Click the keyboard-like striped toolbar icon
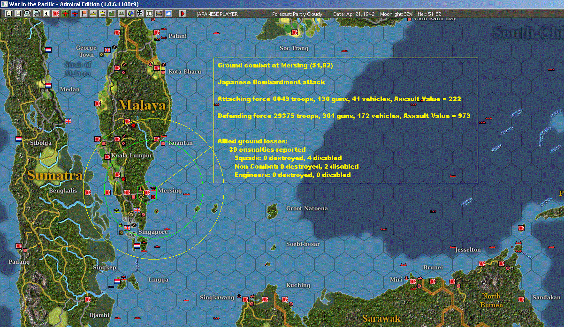Image resolution: width=564 pixels, height=327 pixels. point(159,14)
